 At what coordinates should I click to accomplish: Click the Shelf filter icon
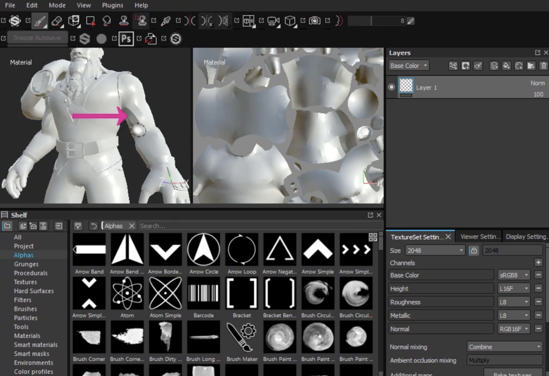[78, 226]
